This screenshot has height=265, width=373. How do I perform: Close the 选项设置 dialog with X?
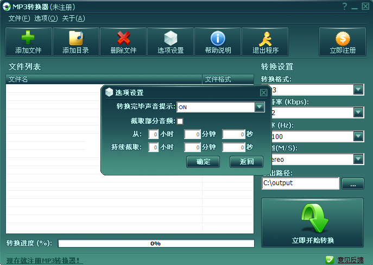pyautogui.click(x=263, y=92)
